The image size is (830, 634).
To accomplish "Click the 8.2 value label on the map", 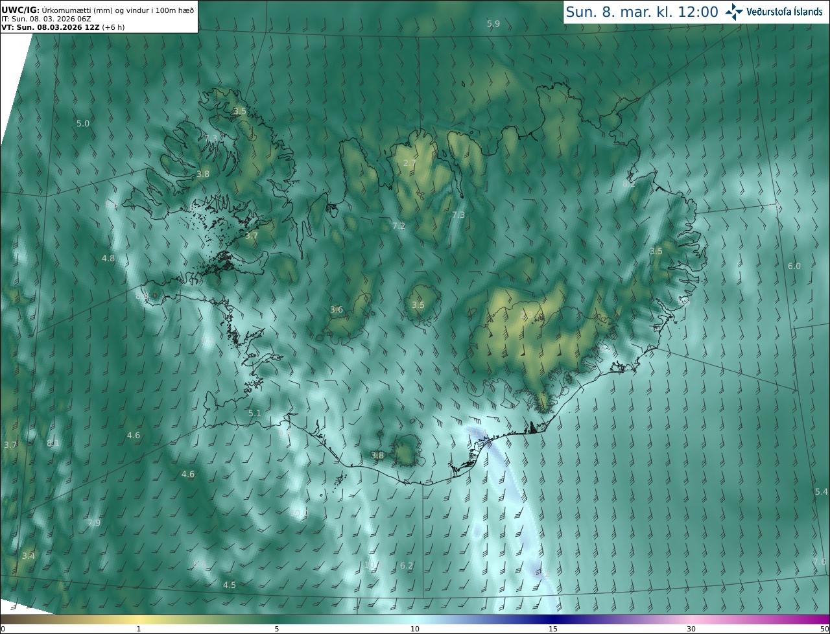I will tap(629, 183).
